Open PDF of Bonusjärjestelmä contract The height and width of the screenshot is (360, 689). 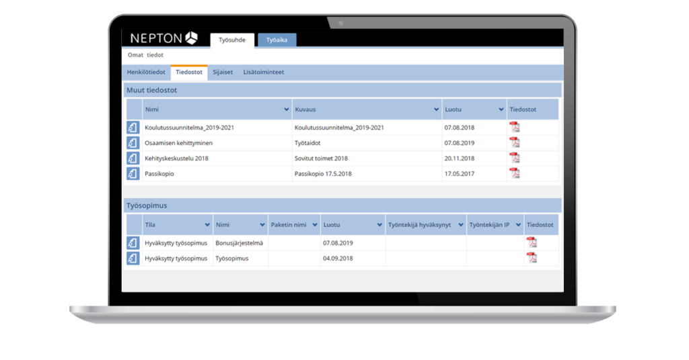pyautogui.click(x=532, y=242)
